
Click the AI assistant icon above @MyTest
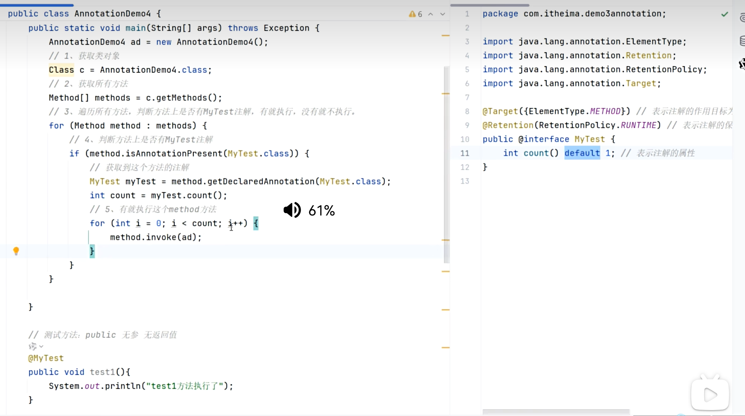(32, 346)
